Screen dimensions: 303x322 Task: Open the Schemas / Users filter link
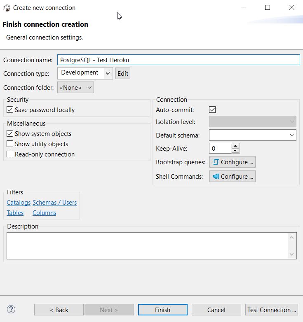(55, 203)
